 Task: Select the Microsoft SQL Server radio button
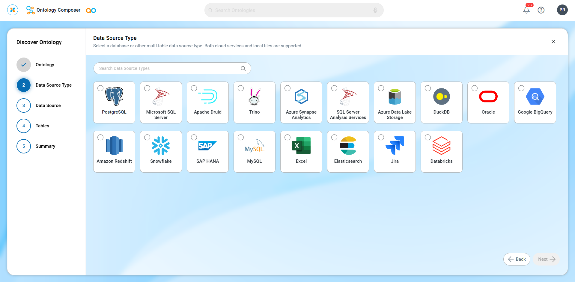pos(147,88)
